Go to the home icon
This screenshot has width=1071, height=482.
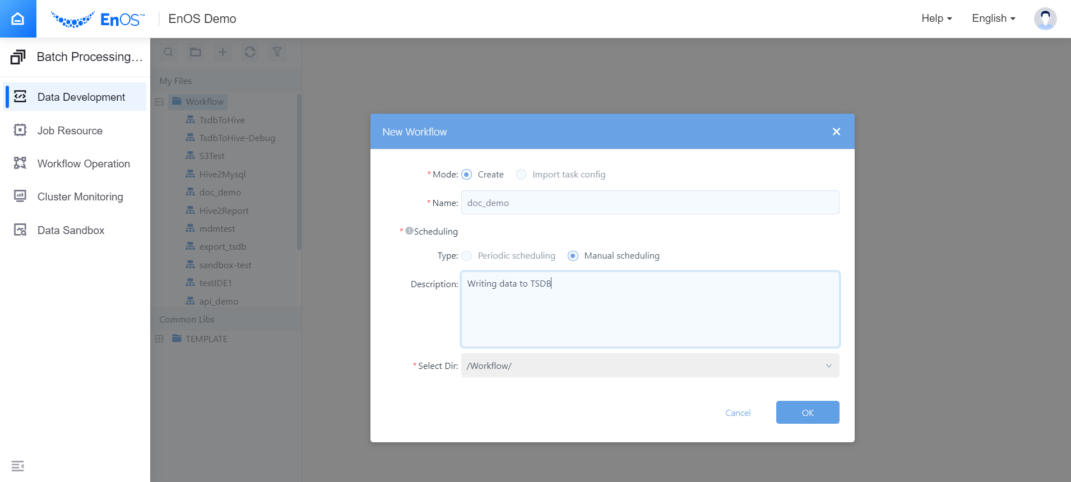(18, 18)
